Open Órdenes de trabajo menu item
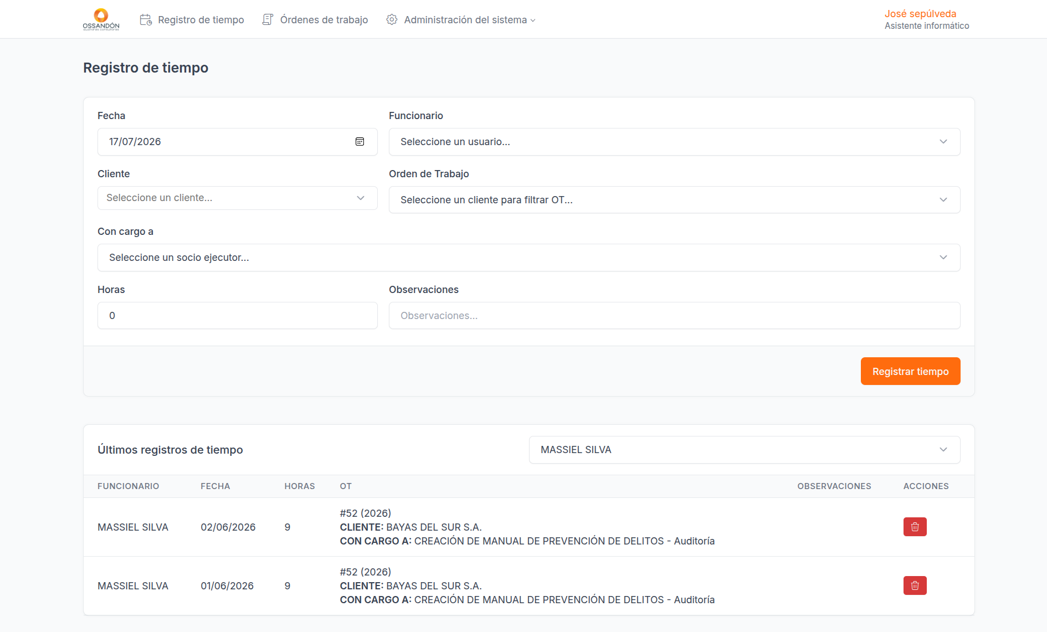The width and height of the screenshot is (1047, 632). point(315,20)
